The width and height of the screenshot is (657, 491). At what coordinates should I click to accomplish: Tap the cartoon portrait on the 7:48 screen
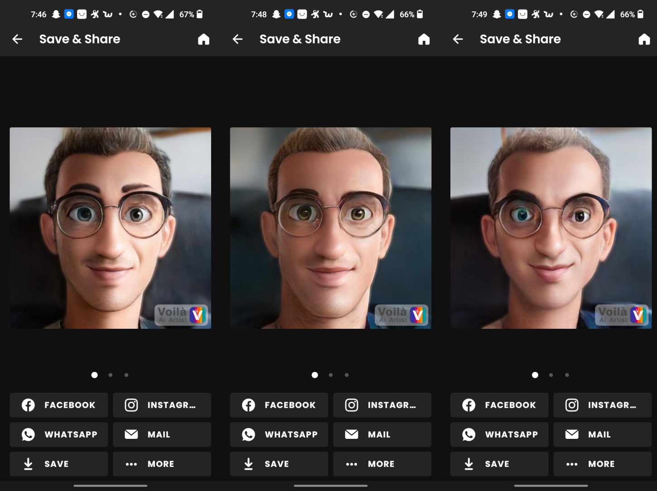coord(330,228)
